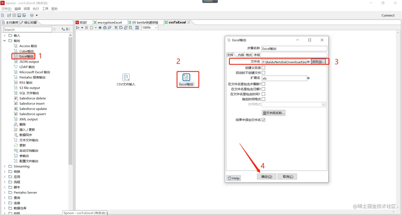Click the impact analysis icon
The image size is (402, 215).
[x=121, y=28]
